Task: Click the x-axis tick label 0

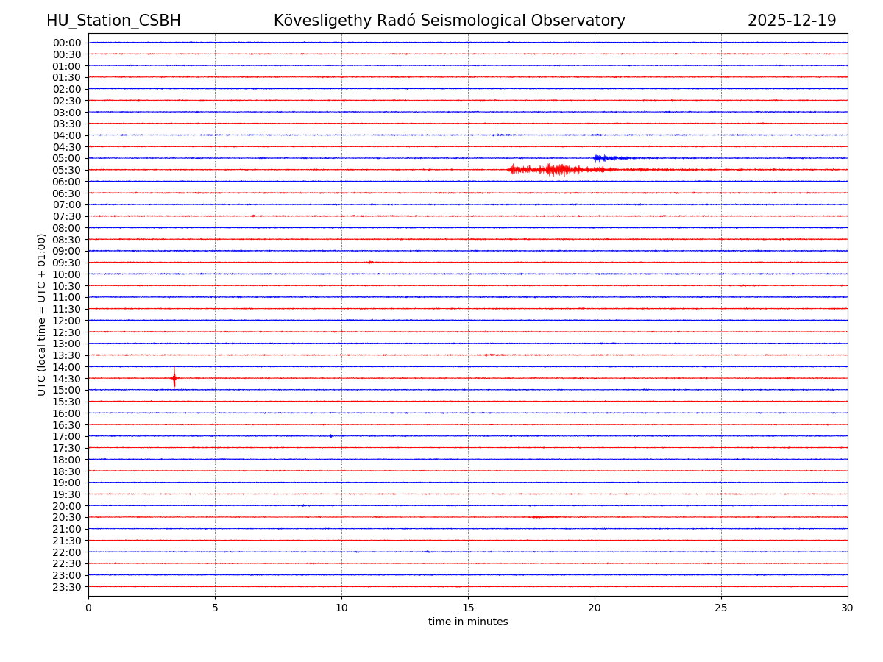Action: (x=88, y=608)
